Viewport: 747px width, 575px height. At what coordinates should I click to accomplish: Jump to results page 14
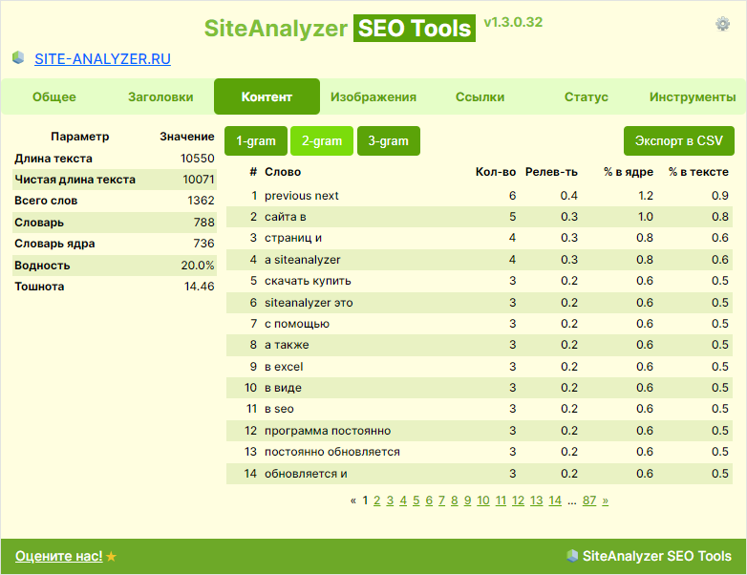click(x=555, y=500)
